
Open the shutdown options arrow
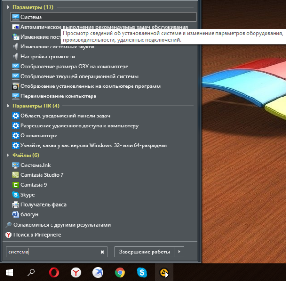[180, 252]
